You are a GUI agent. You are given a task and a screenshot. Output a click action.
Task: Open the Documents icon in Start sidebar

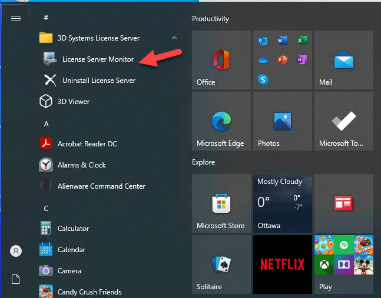(15, 279)
